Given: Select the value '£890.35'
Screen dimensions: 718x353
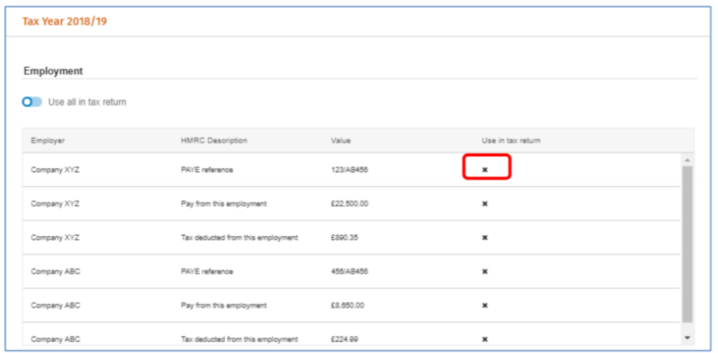Looking at the screenshot, I should click(x=344, y=237).
